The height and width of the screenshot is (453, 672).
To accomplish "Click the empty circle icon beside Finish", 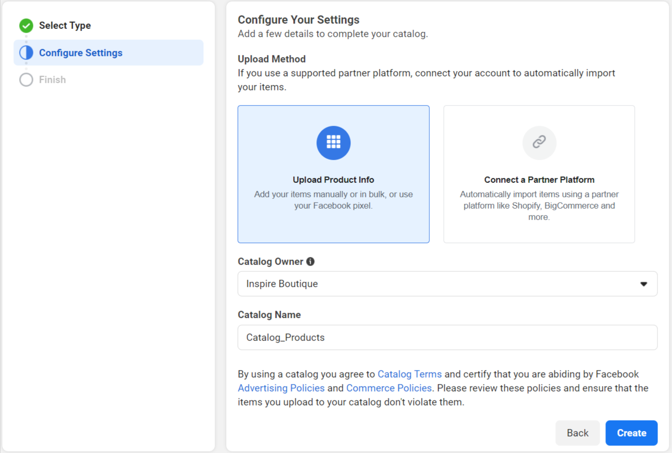I will (26, 80).
